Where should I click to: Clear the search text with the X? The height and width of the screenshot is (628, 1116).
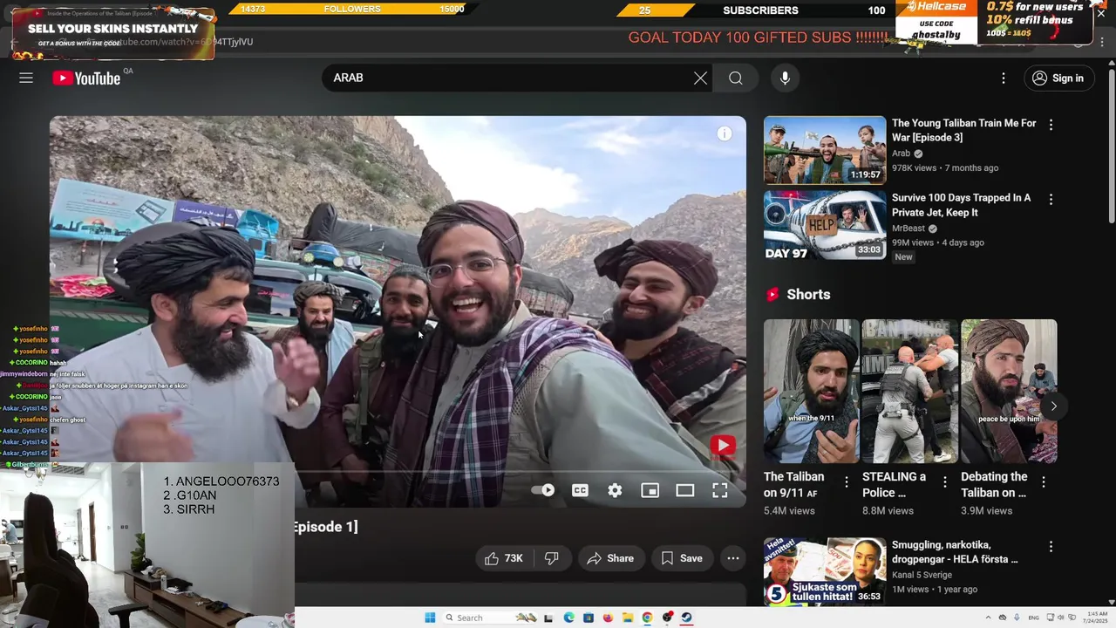[x=700, y=78]
